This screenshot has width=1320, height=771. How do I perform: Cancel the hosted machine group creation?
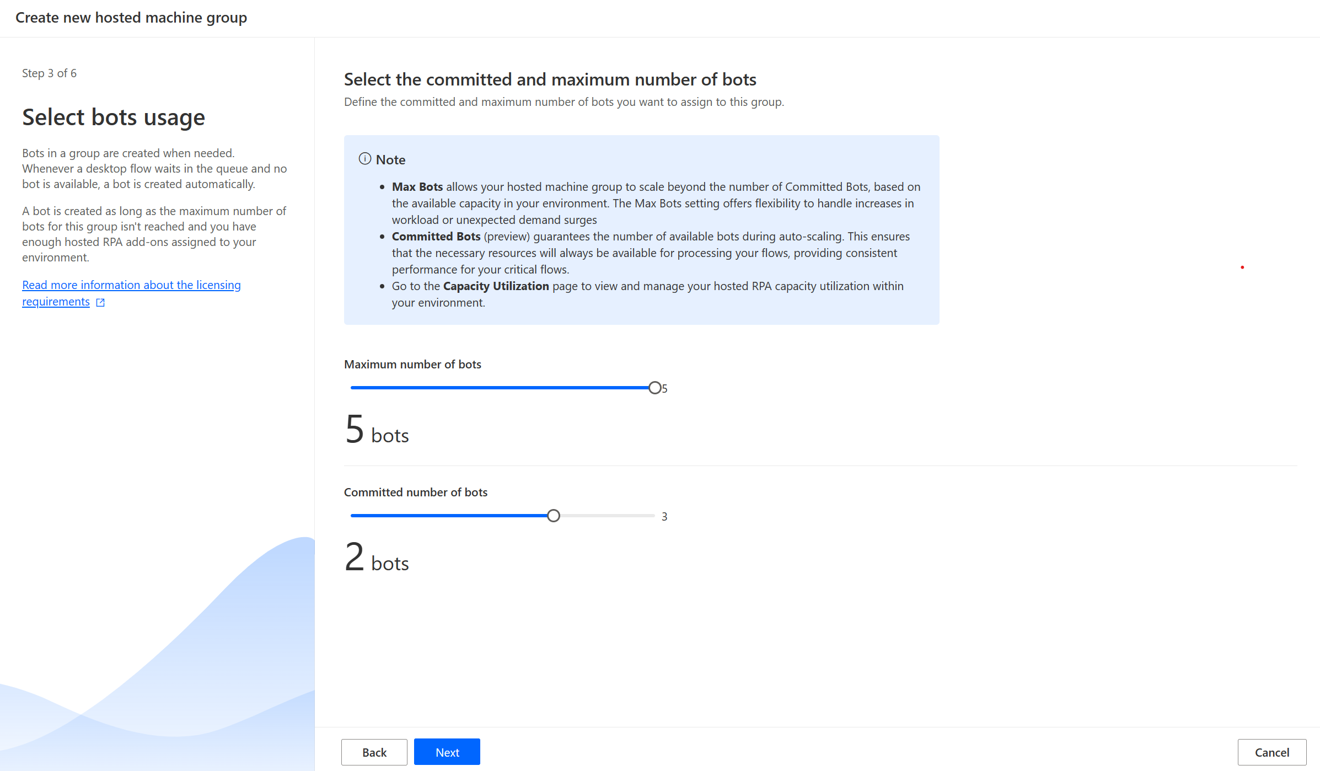pyautogui.click(x=1272, y=752)
